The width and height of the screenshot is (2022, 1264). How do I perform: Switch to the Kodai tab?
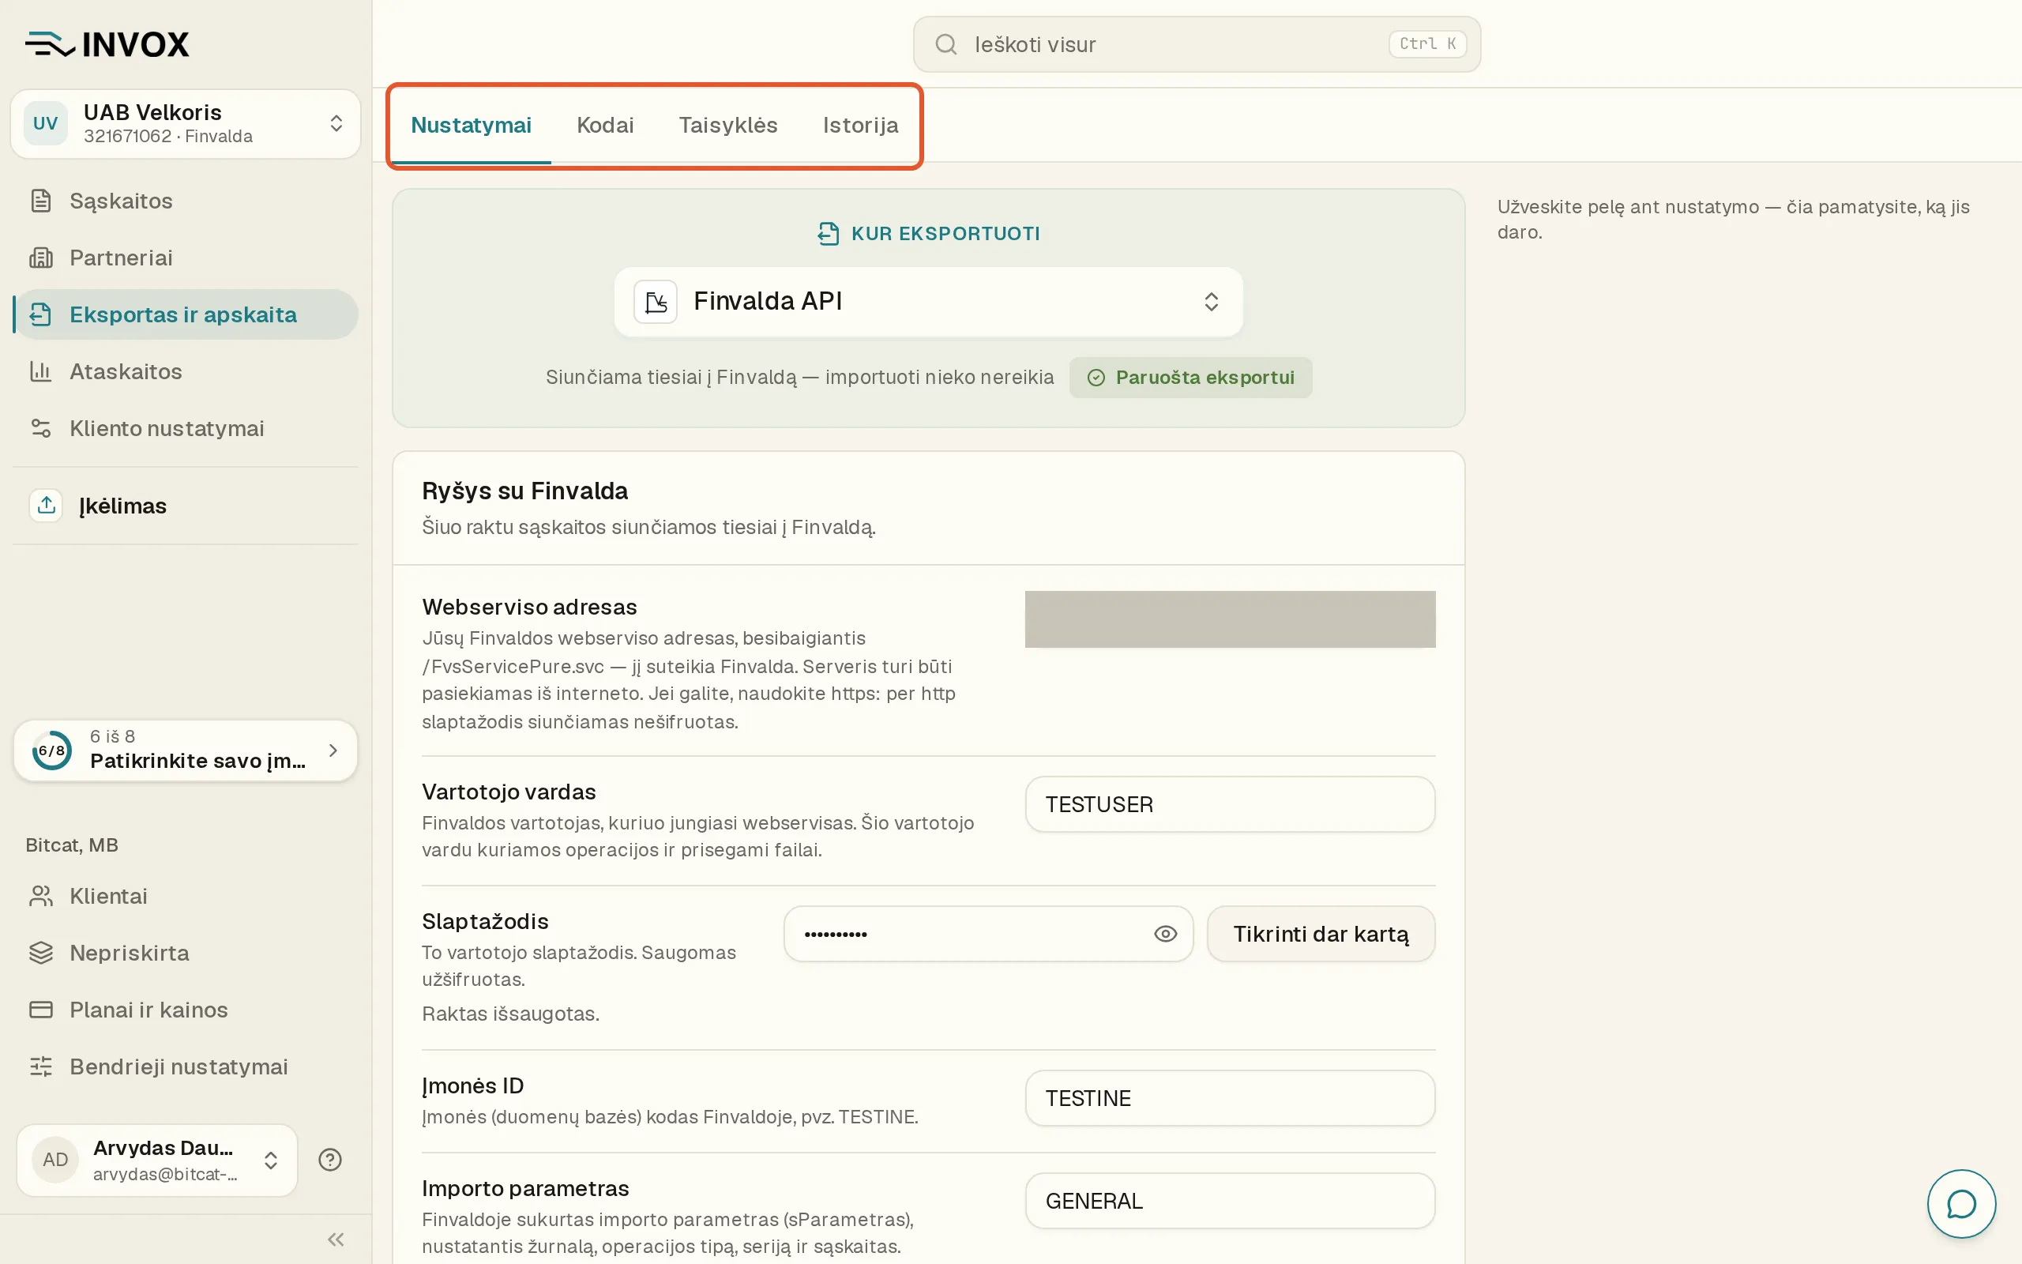click(x=605, y=126)
